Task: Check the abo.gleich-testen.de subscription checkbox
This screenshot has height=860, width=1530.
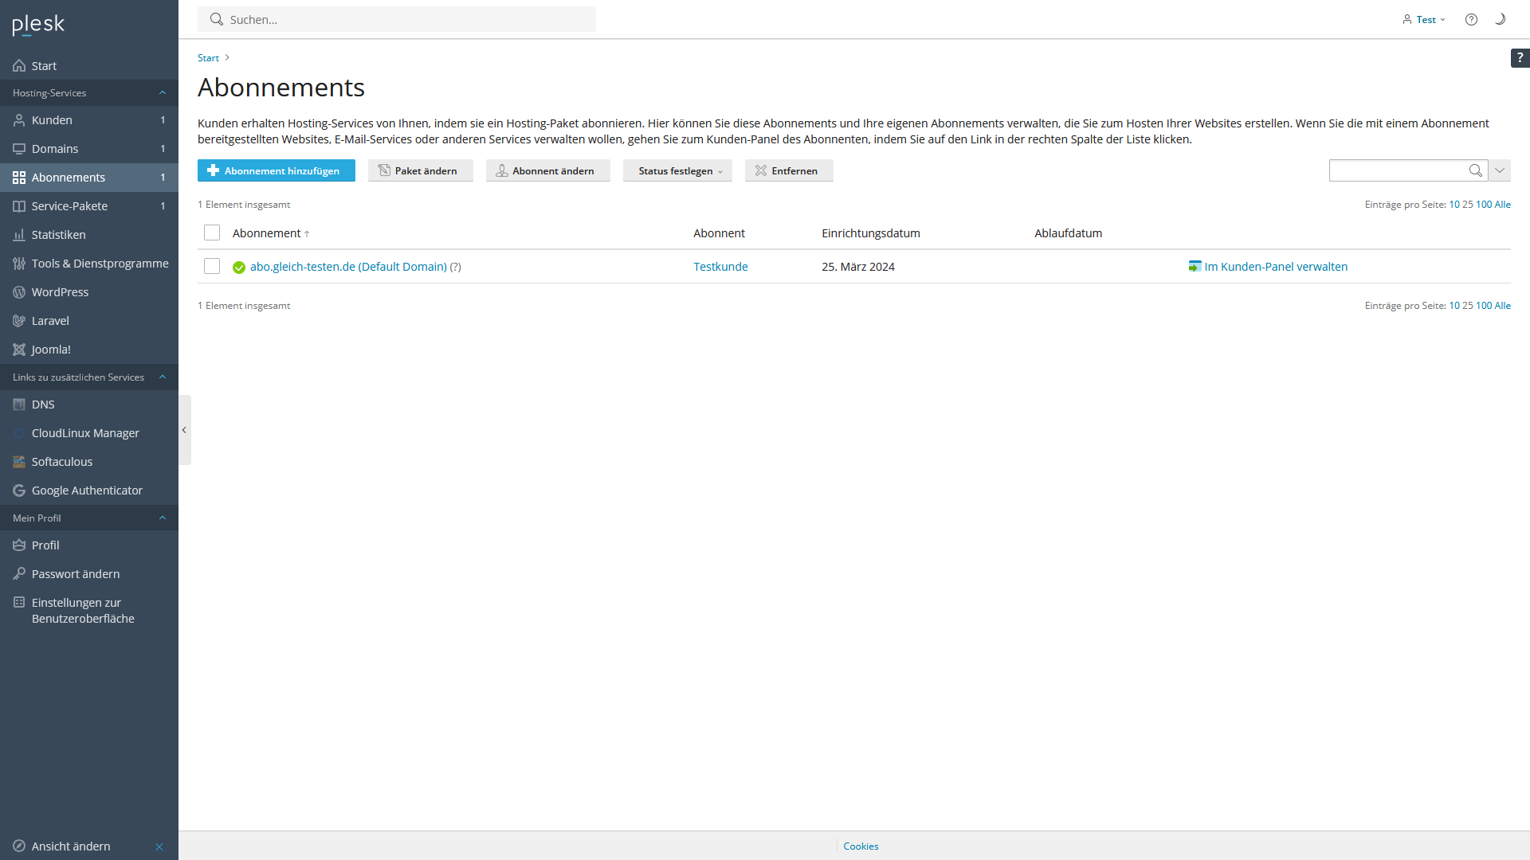Action: [212, 266]
